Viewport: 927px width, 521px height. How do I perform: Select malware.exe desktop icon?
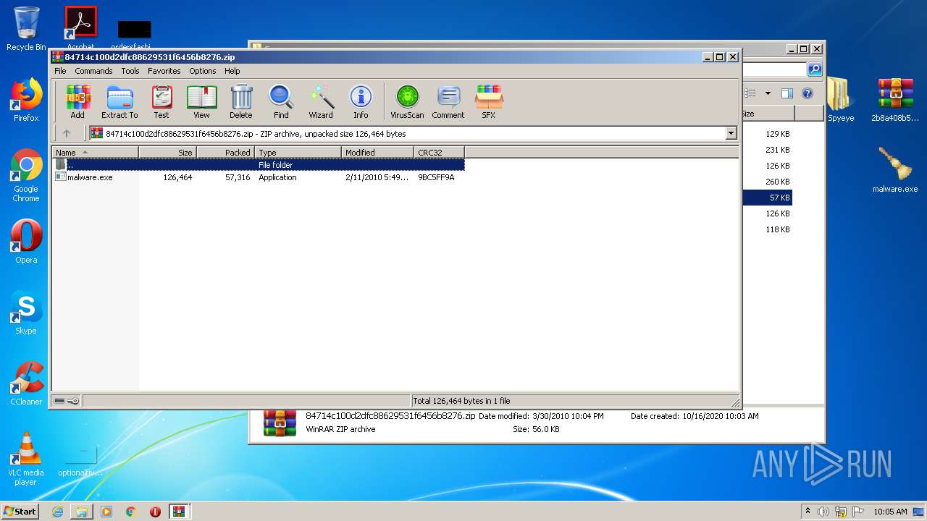(x=895, y=169)
